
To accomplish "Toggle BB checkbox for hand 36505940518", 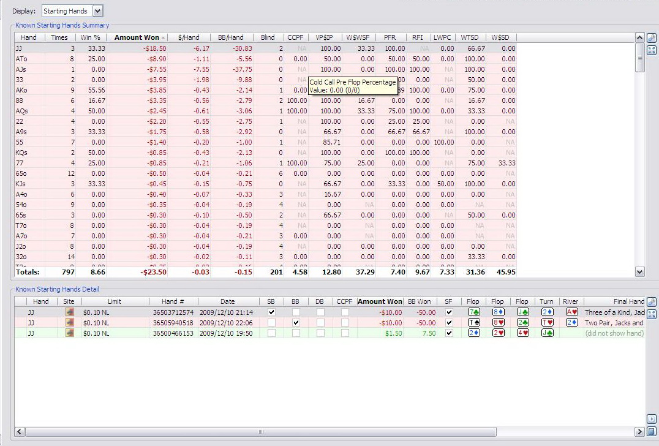I will (296, 323).
